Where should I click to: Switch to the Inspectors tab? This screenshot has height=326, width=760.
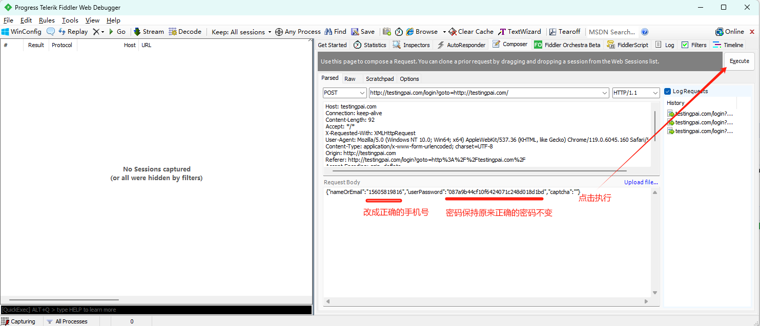pyautogui.click(x=411, y=45)
